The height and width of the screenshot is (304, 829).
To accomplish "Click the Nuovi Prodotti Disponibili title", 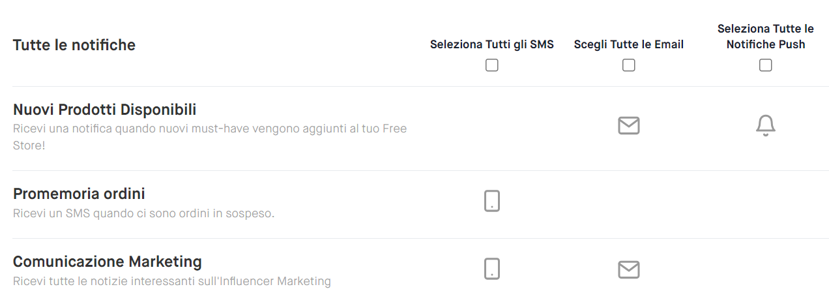I will (x=105, y=109).
